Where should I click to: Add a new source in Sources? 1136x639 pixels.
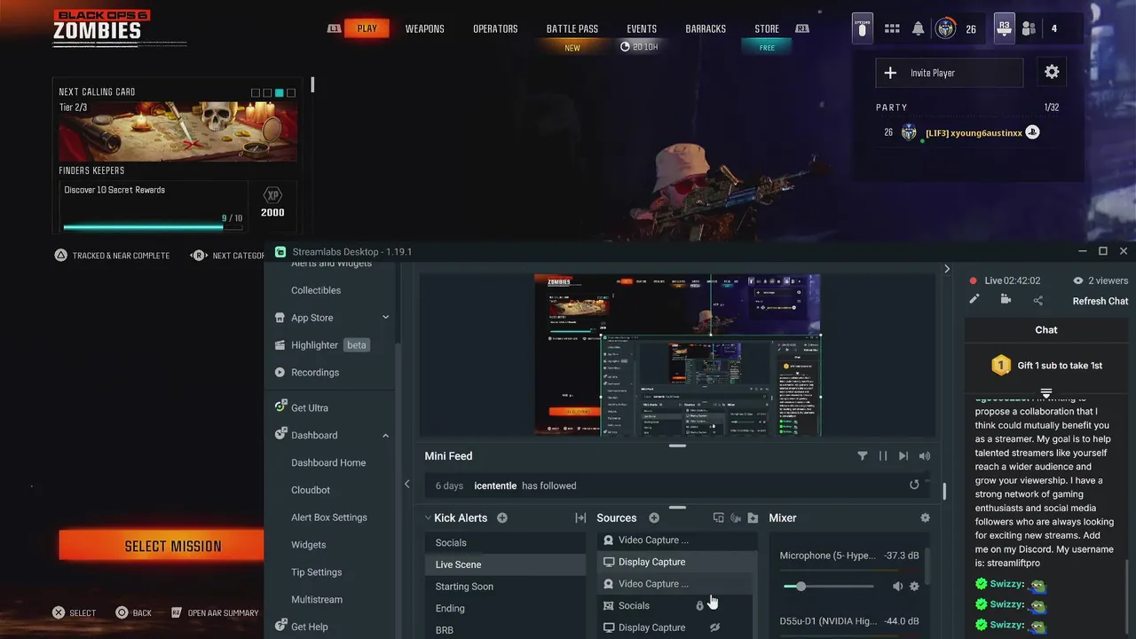654,517
